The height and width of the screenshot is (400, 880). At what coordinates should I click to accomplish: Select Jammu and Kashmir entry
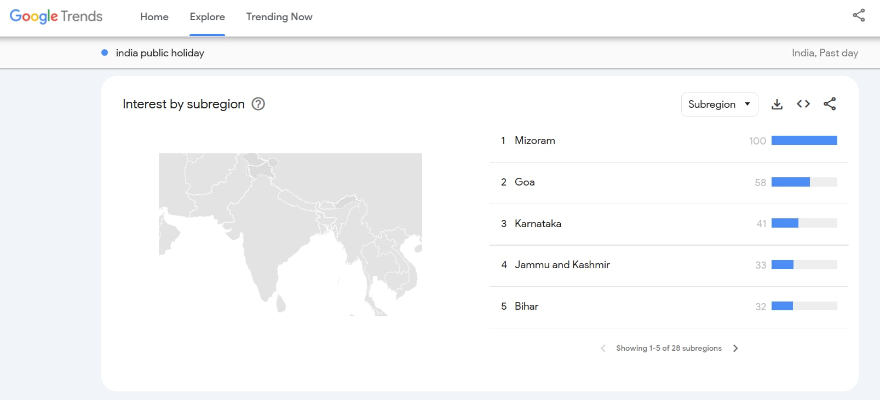562,265
